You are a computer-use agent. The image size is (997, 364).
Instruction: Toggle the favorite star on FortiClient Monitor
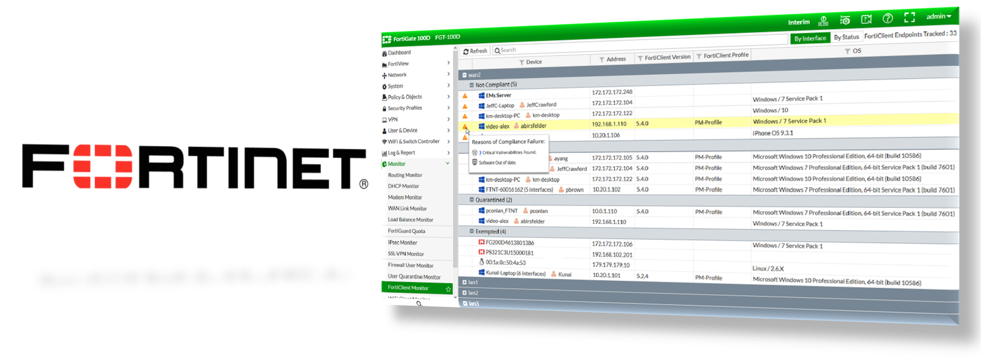(x=448, y=289)
